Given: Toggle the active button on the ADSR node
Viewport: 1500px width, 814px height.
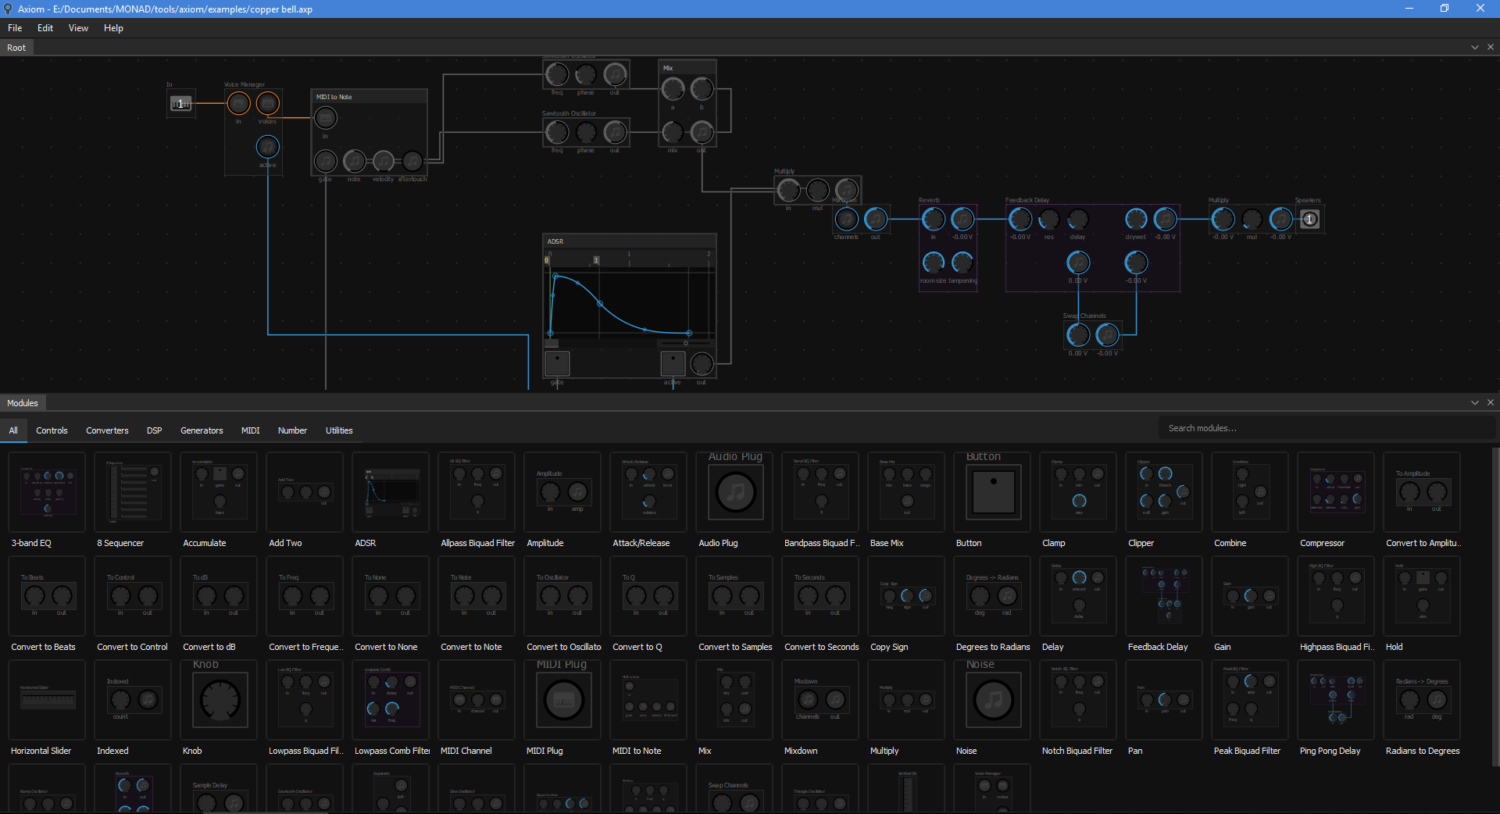Looking at the screenshot, I should coord(672,362).
